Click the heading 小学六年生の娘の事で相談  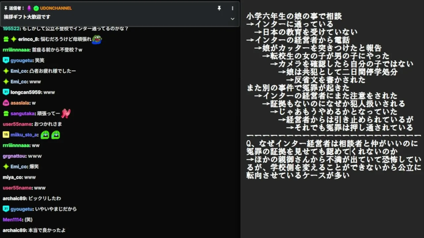pyautogui.click(x=294, y=16)
